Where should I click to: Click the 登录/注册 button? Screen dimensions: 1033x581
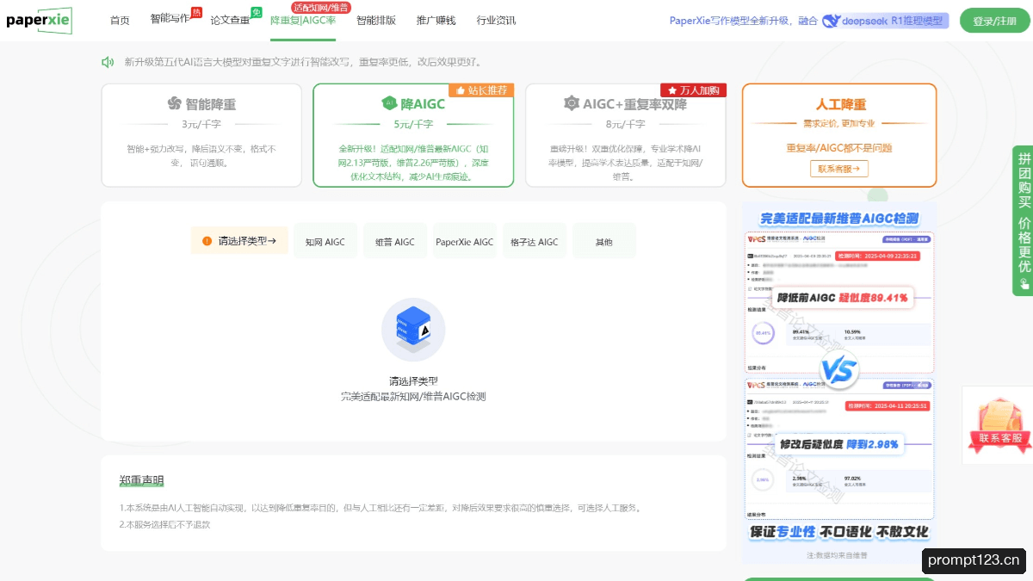(x=993, y=21)
